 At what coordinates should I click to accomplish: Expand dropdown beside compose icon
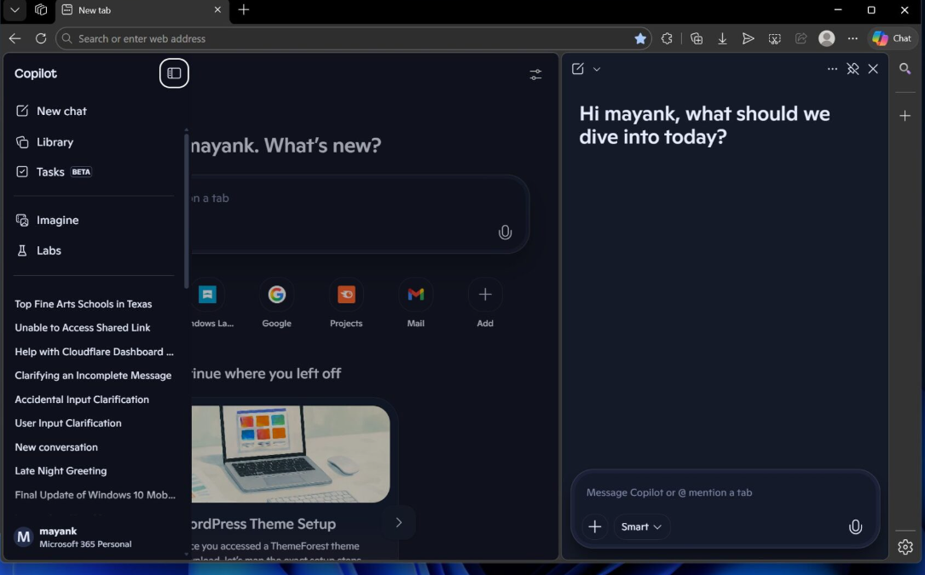(597, 69)
